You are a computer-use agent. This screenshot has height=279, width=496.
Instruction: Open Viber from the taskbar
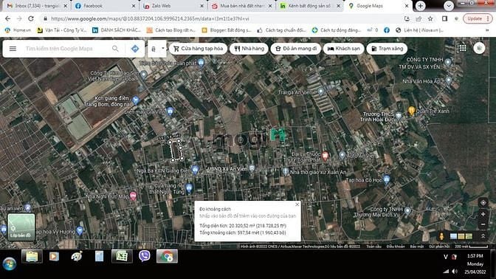click(145, 256)
